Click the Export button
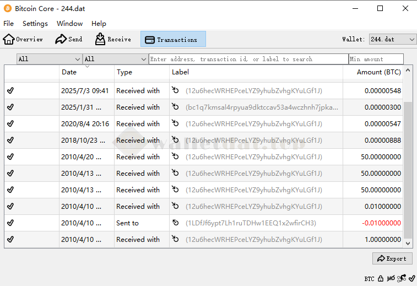 coord(392,258)
